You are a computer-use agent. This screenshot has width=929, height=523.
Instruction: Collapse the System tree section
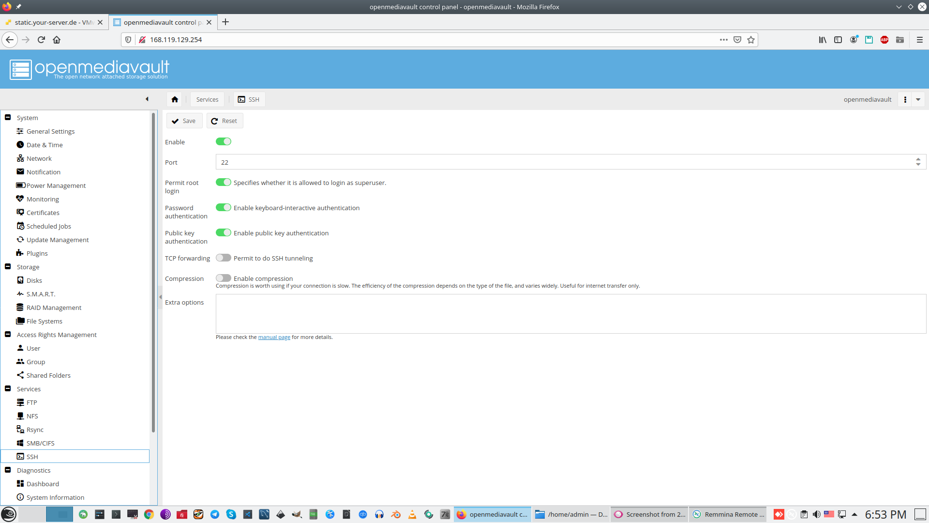[x=8, y=118]
